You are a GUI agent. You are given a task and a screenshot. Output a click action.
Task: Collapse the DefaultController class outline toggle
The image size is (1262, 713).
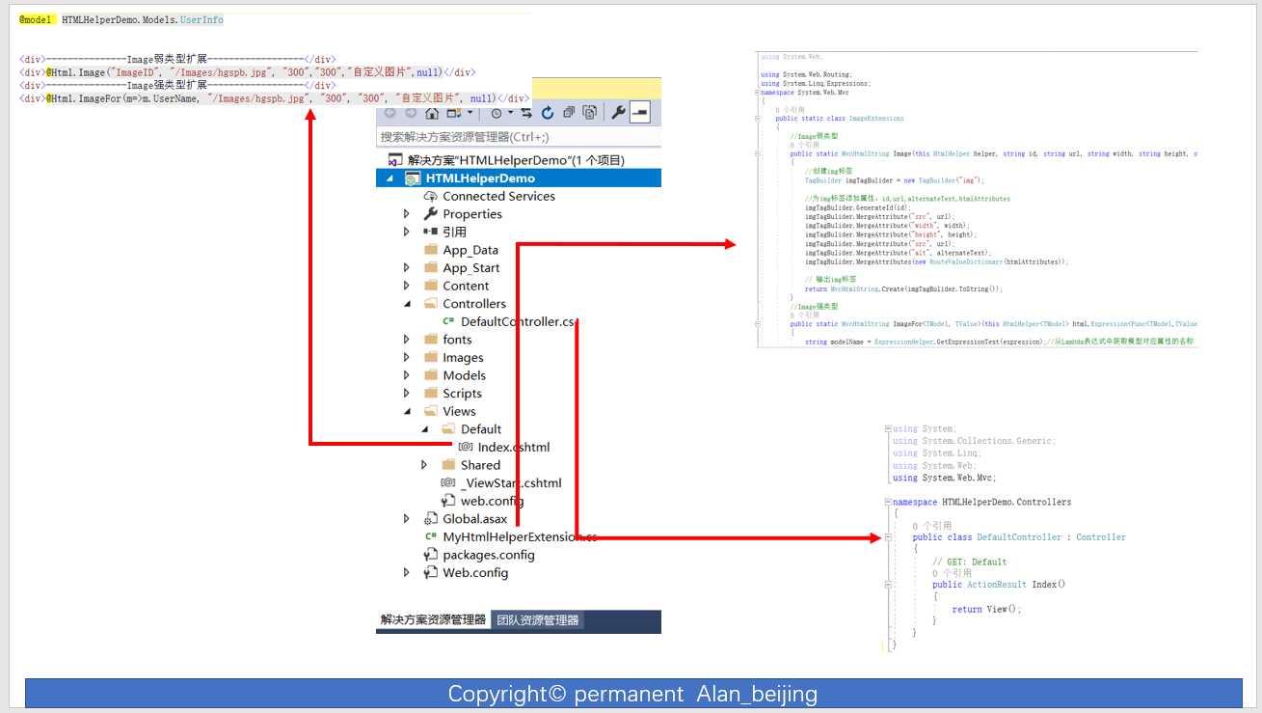886,537
